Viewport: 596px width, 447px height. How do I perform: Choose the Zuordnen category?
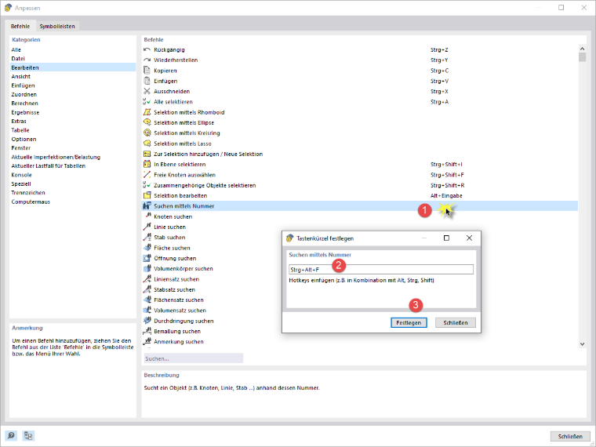pyautogui.click(x=73, y=94)
